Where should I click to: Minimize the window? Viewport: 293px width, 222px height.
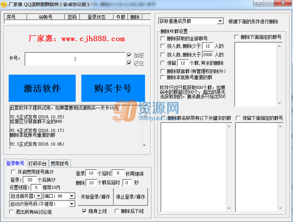click(259, 3)
